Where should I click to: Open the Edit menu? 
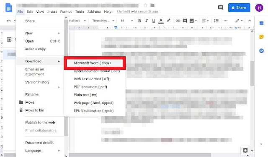30,12
